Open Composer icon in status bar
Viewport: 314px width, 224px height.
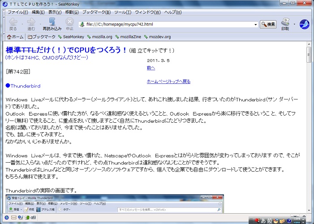tap(21, 217)
